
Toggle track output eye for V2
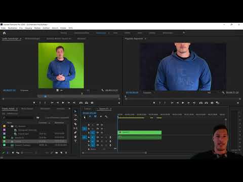click(x=102, y=128)
